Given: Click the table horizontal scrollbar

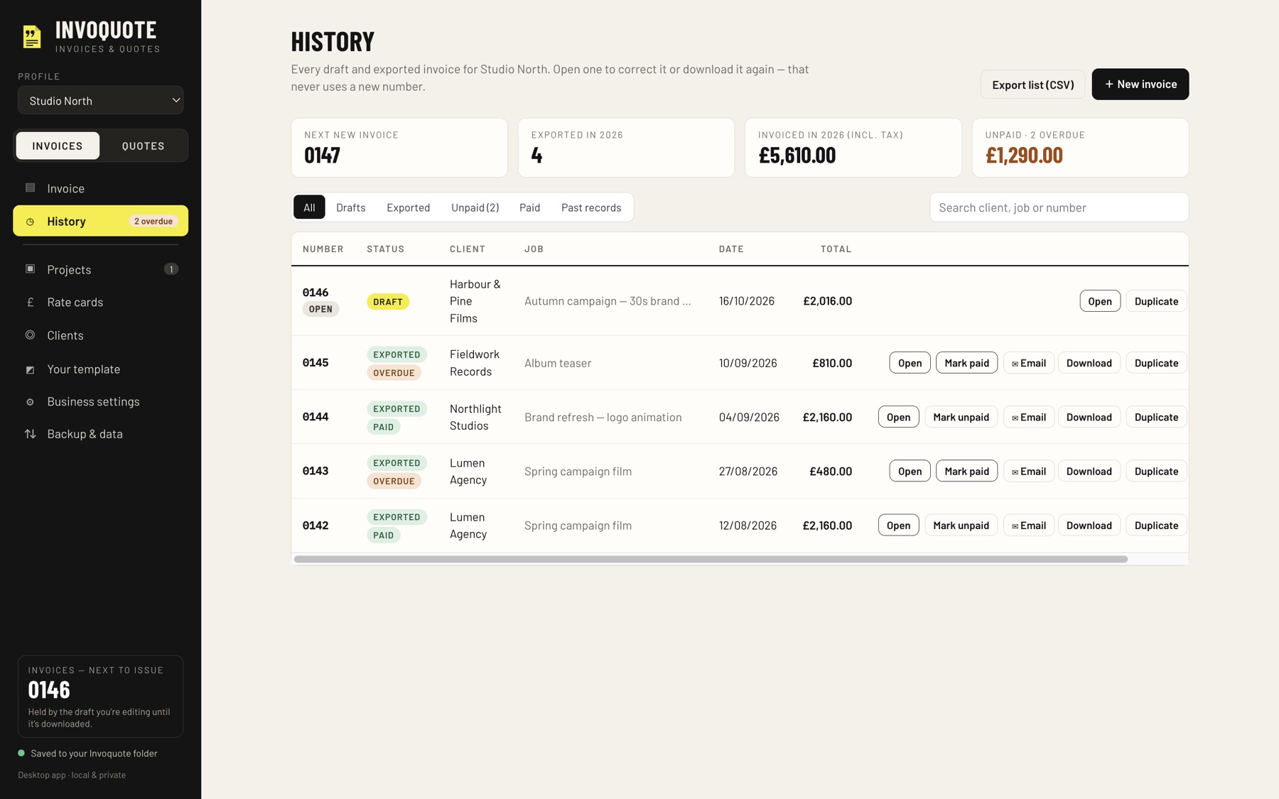Looking at the screenshot, I should click(x=711, y=560).
